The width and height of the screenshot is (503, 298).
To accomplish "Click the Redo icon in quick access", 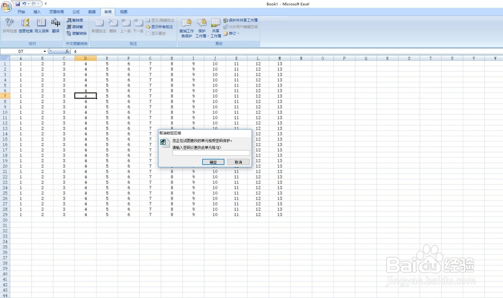I will pyautogui.click(x=33, y=4).
